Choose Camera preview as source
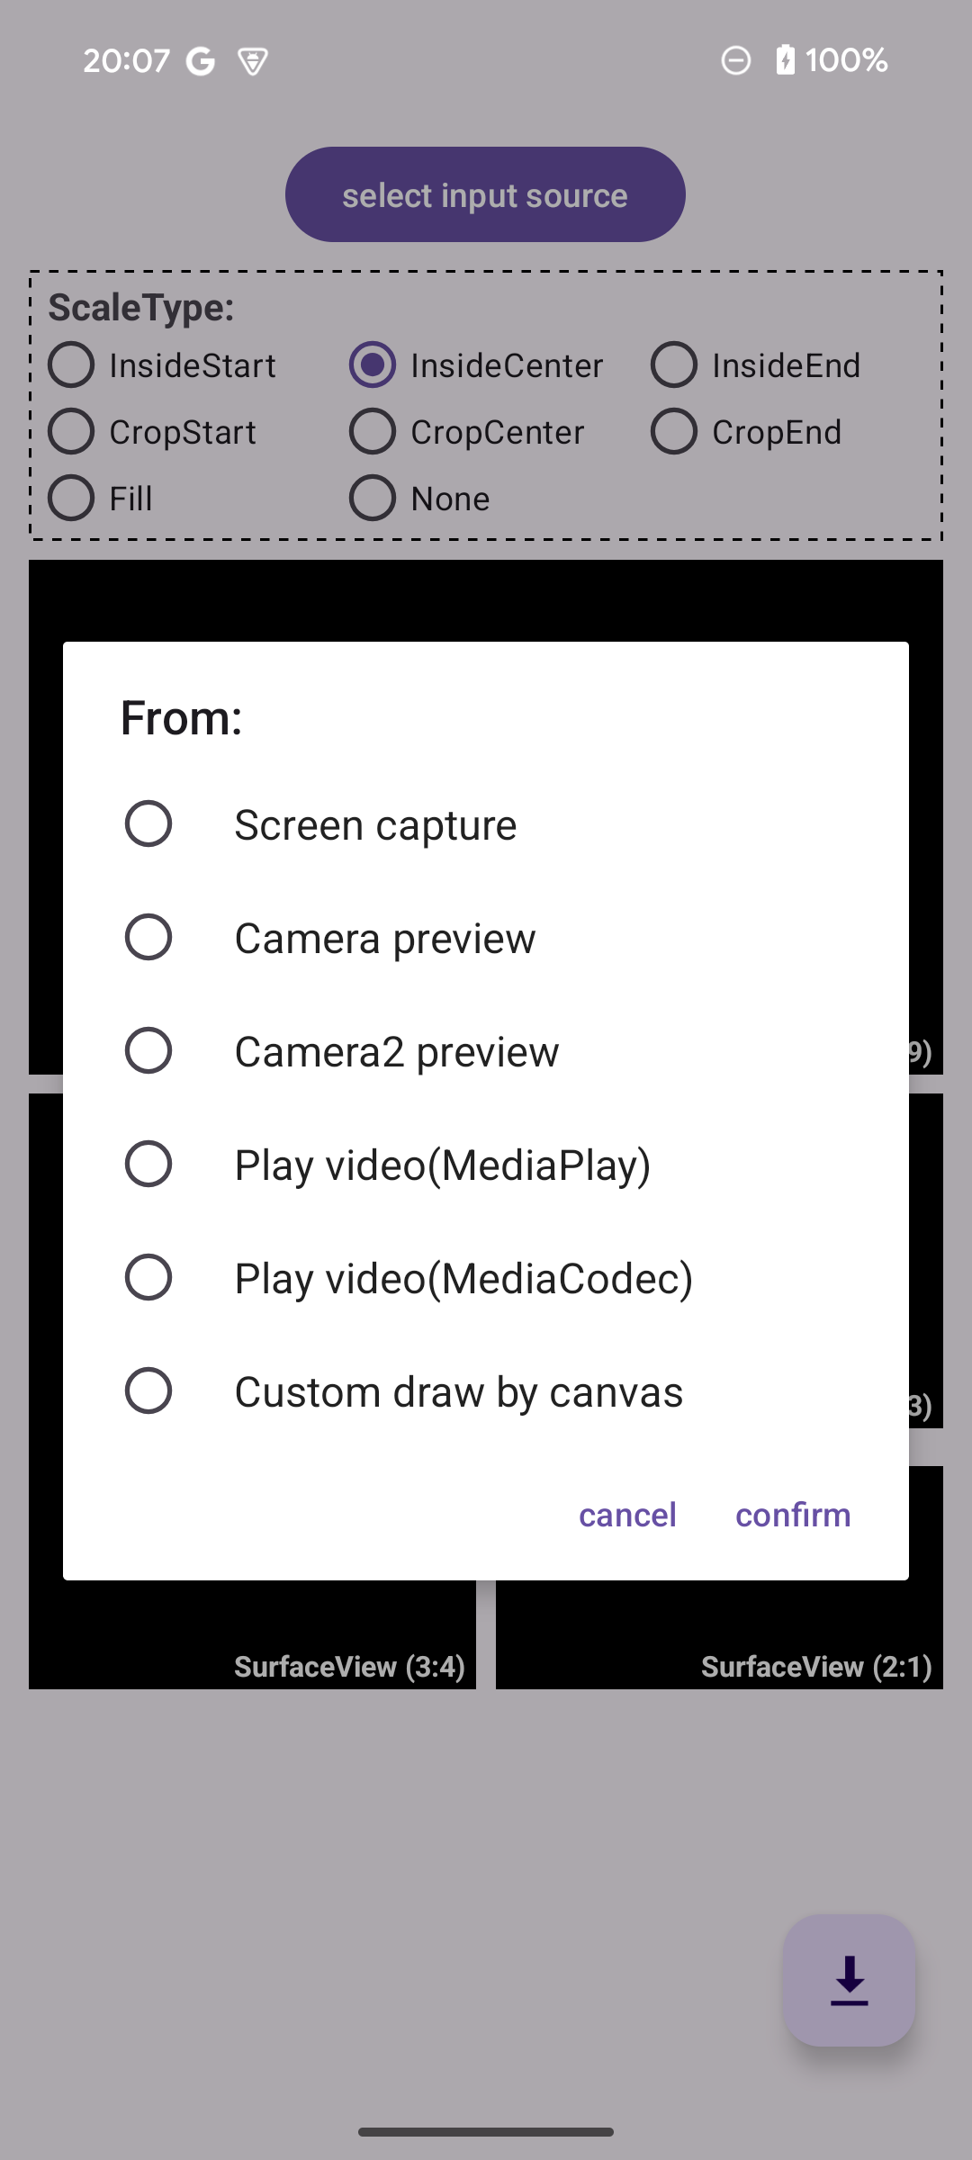 pyautogui.click(x=486, y=938)
